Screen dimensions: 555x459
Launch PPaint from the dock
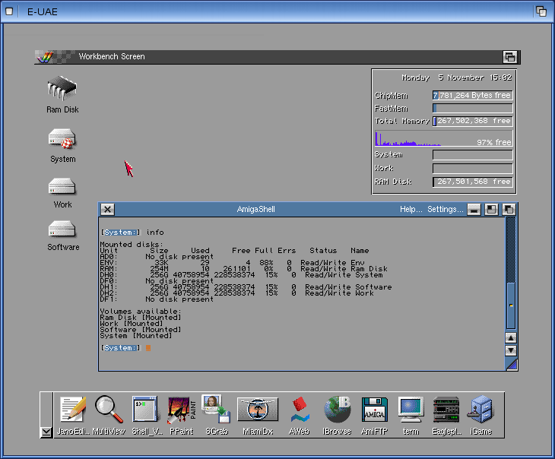(x=181, y=410)
